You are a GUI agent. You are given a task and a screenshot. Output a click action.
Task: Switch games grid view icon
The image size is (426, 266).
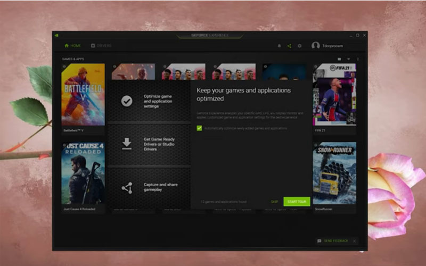pyautogui.click(x=339, y=59)
